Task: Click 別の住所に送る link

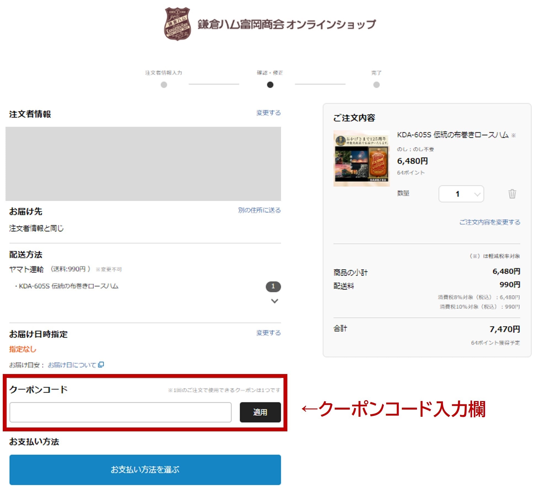Action: [259, 210]
